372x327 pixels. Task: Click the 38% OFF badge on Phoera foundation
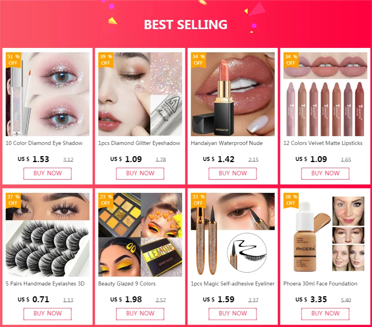pyautogui.click(x=291, y=200)
